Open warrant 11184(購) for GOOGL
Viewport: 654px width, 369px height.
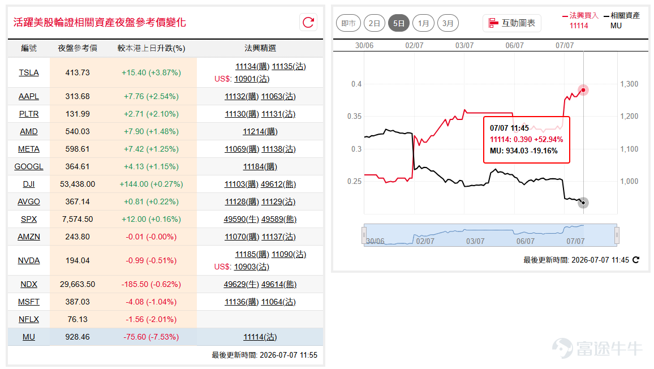(x=260, y=166)
